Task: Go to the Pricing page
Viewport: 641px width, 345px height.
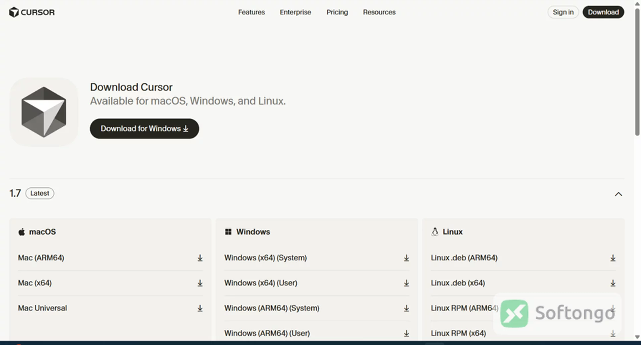Action: 337,12
